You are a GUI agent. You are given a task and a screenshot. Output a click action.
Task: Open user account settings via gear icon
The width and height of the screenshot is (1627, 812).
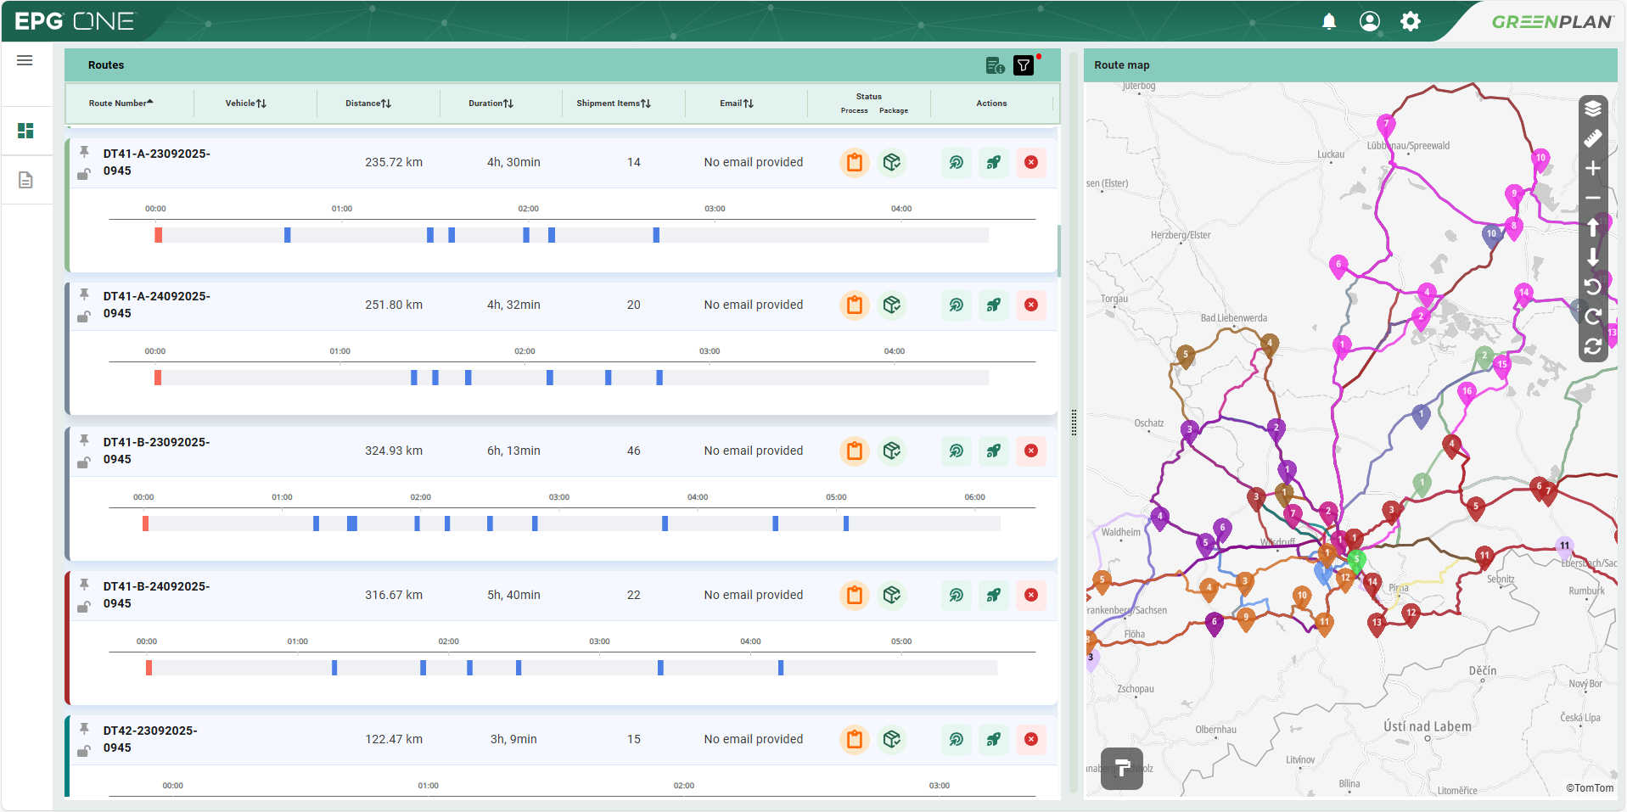[1410, 21]
